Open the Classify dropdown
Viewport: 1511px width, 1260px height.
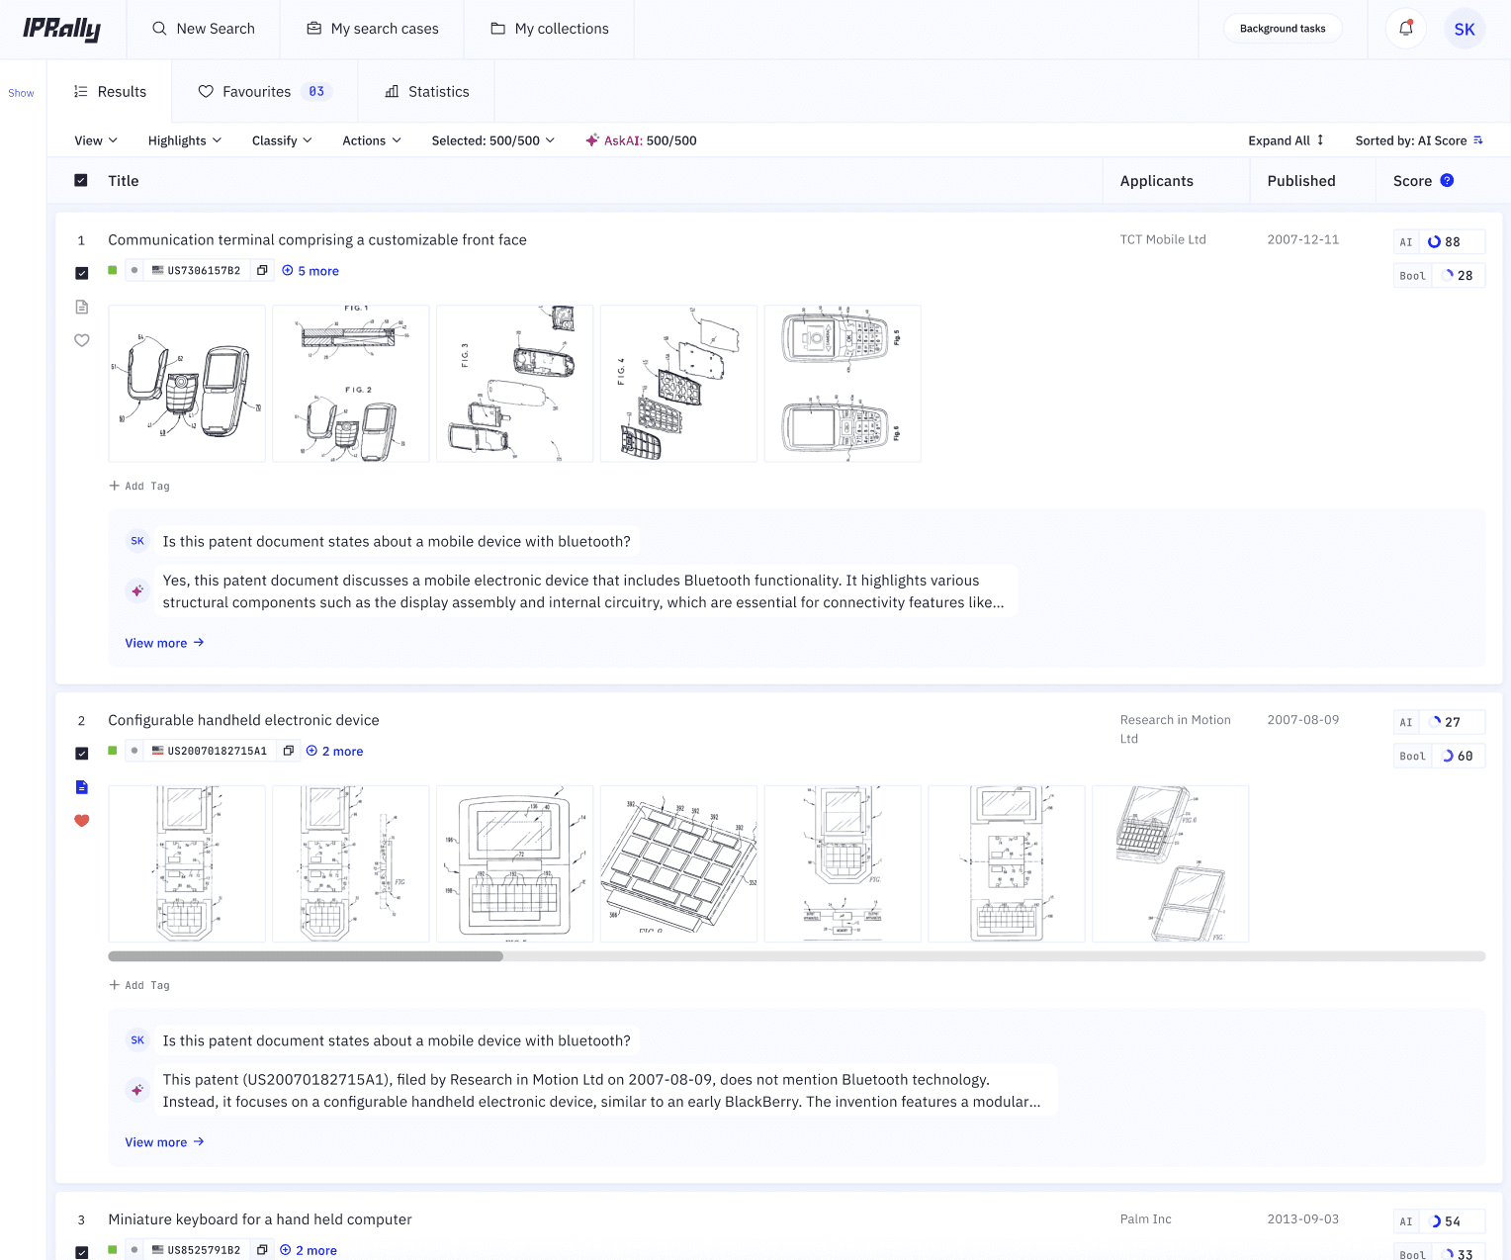(x=282, y=140)
